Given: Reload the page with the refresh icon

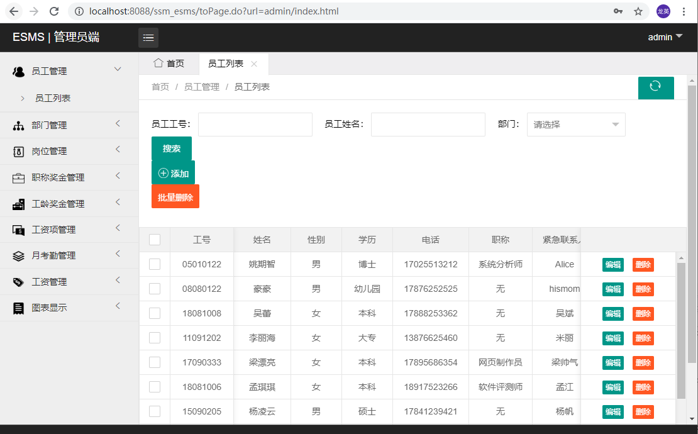Looking at the screenshot, I should [x=54, y=11].
